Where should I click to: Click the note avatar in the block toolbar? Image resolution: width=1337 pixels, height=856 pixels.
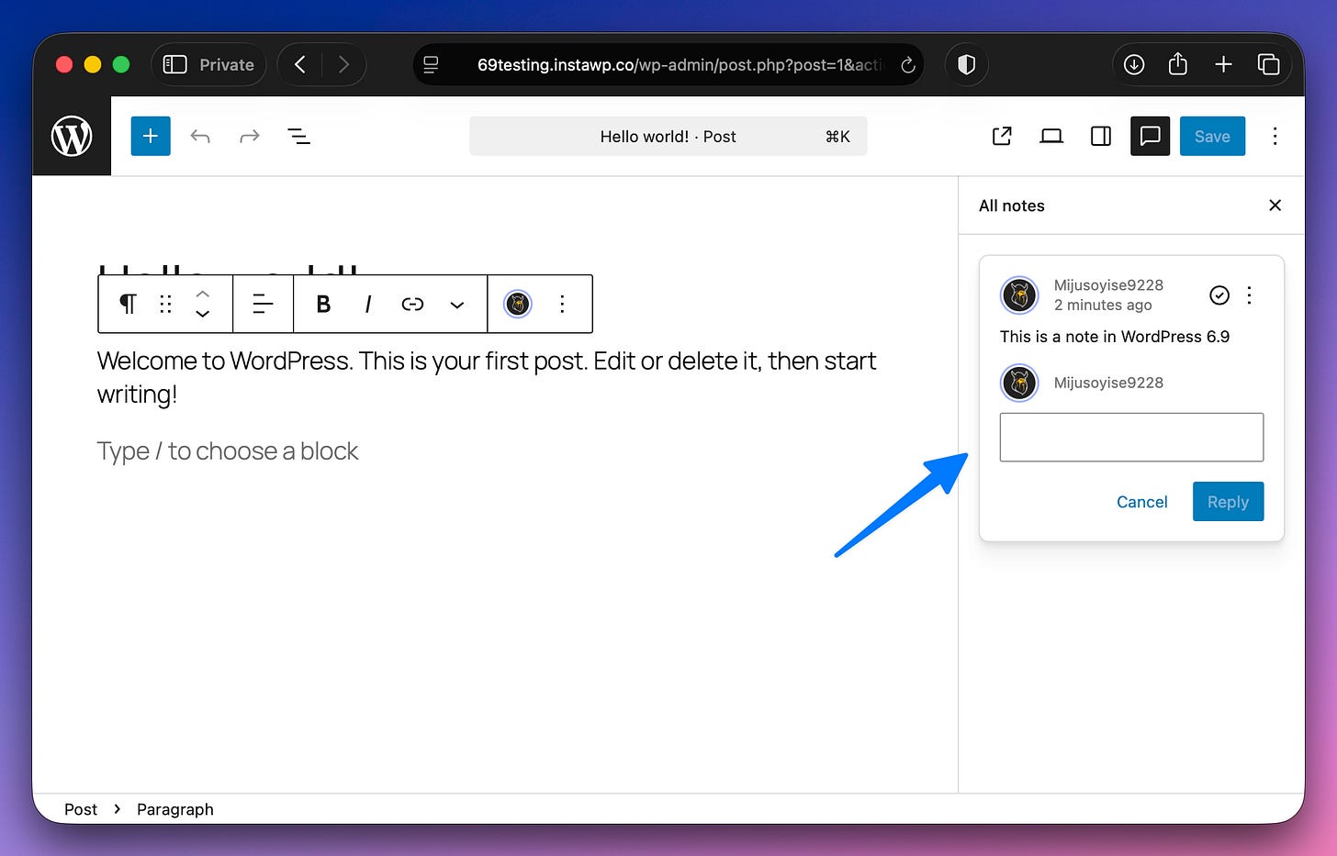point(517,304)
